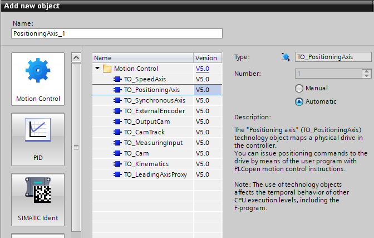Image resolution: width=374 pixels, height=238 pixels.
Task: Click the TO_CamTrack block icon
Action: tap(117, 132)
